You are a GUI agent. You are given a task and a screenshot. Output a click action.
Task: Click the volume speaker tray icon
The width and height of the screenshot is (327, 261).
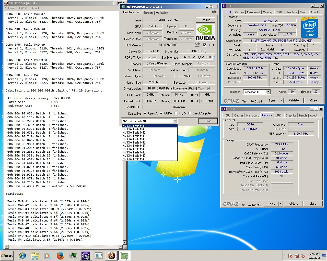pyautogui.click(x=303, y=256)
